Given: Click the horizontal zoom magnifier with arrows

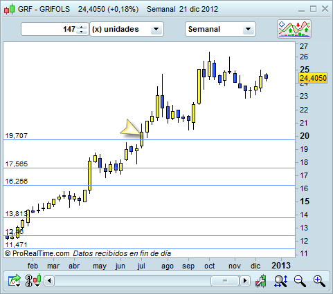Looking at the screenshot, I should point(281,281).
